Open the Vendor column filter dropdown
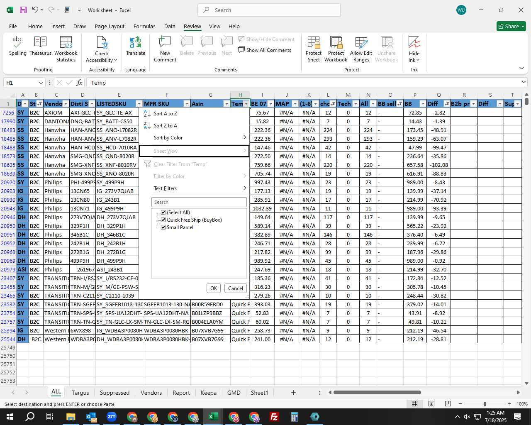The height and width of the screenshot is (425, 531). (x=66, y=104)
